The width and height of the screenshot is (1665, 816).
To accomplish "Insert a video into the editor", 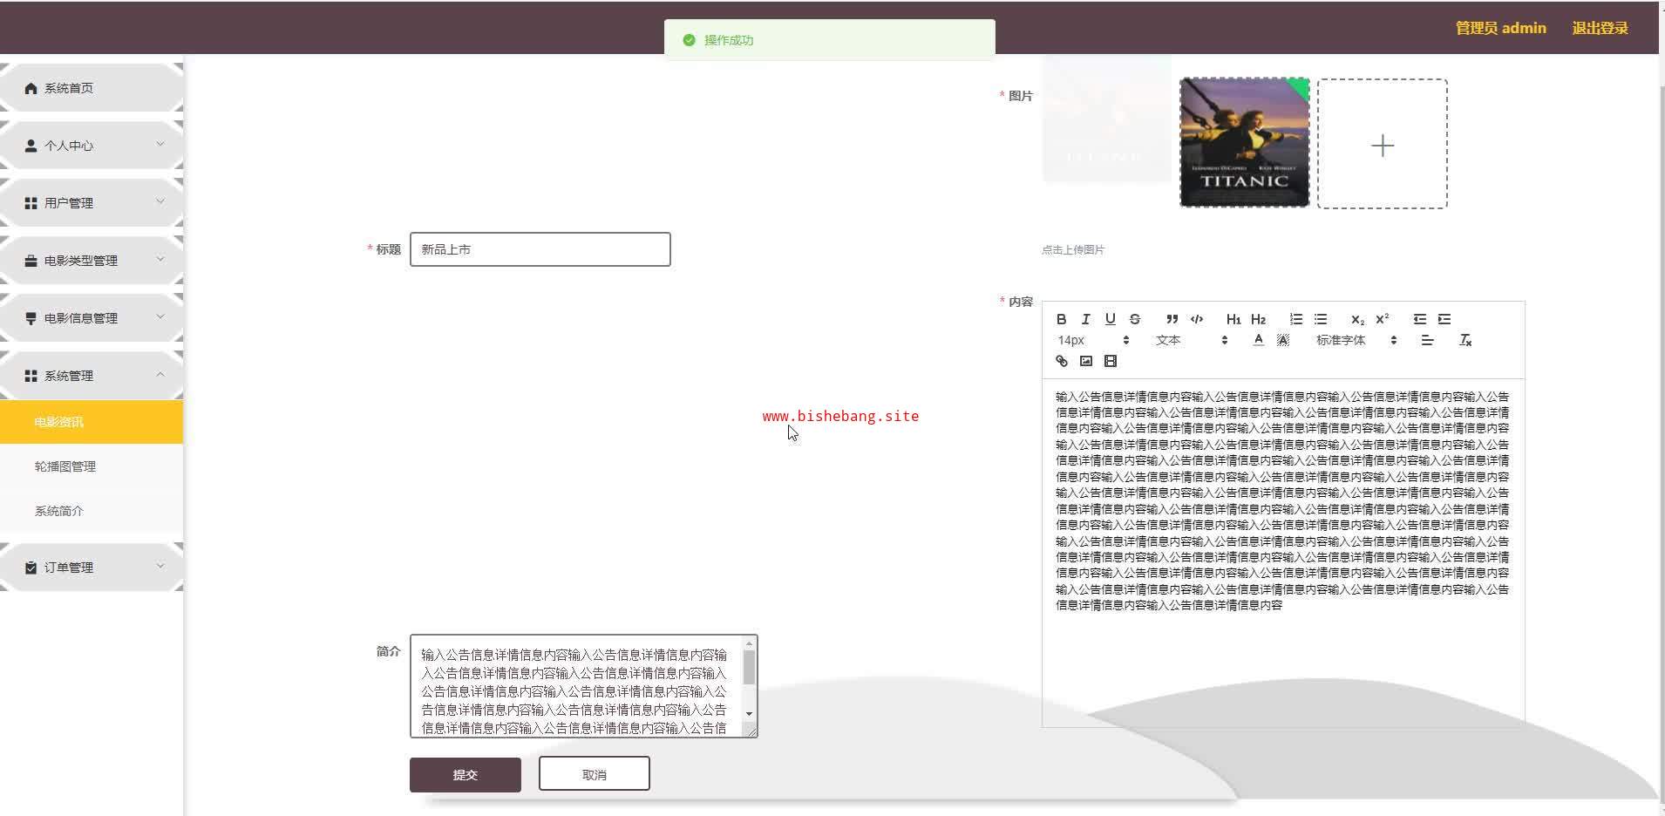I will 1110,361.
